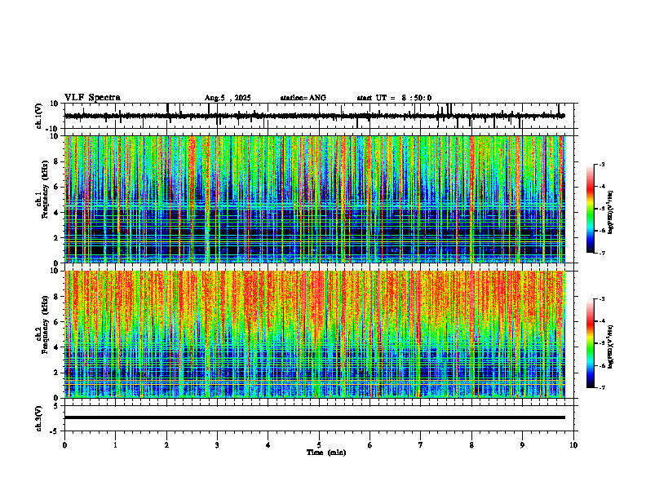Click the log(PSD) label beside ch.1 colorbar
The height and width of the screenshot is (499, 646).
pyautogui.click(x=611, y=213)
